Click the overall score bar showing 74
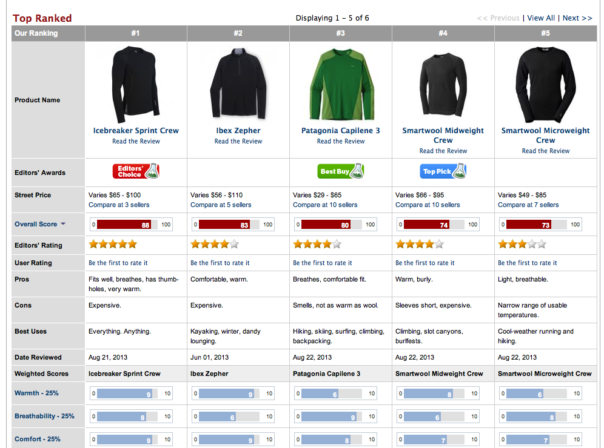Viewport: 604px width, 448px height. click(x=438, y=225)
